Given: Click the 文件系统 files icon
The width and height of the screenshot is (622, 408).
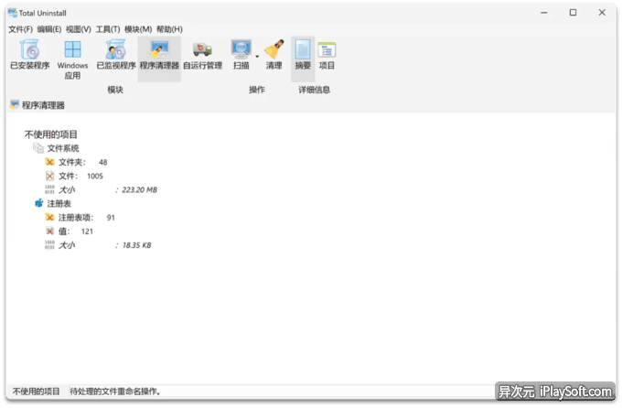Looking at the screenshot, I should [x=38, y=148].
